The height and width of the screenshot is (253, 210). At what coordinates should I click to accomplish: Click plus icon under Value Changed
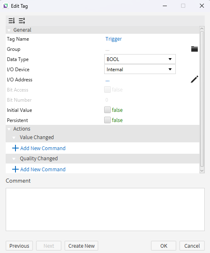(x=15, y=148)
